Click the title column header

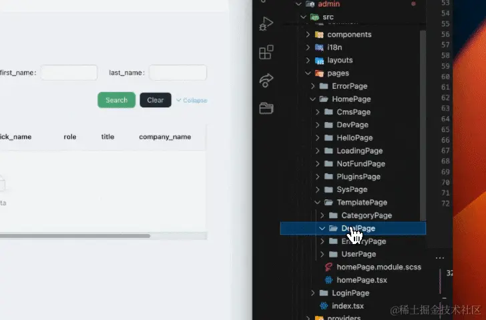[107, 137]
